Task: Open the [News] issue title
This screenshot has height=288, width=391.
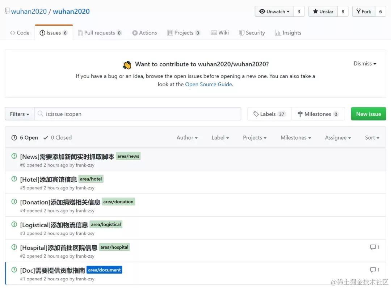Action: tap(67, 156)
